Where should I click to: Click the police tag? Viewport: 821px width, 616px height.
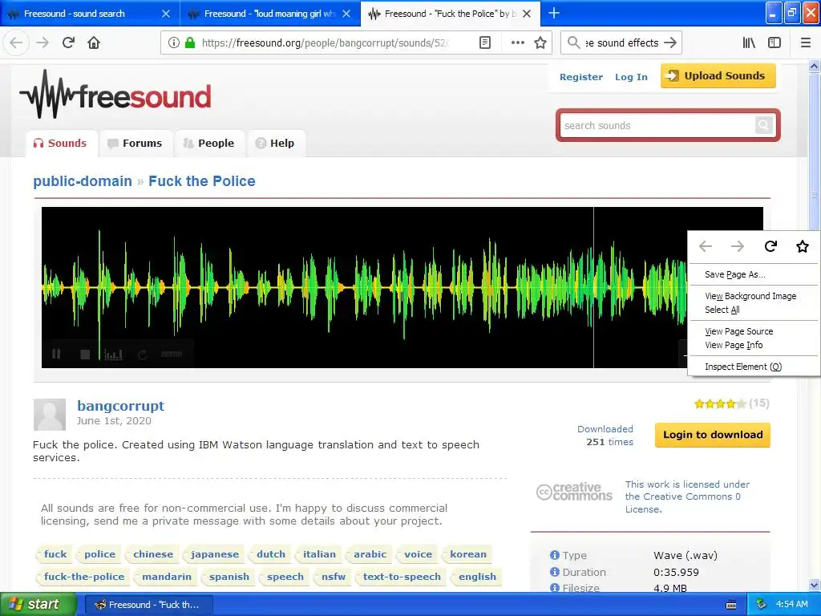[99, 554]
